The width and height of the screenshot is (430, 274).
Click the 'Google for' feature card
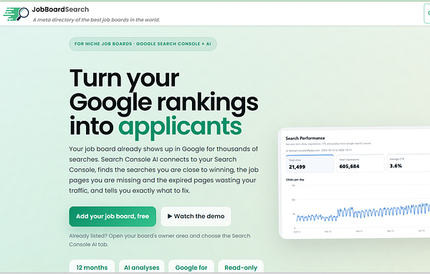click(x=191, y=267)
